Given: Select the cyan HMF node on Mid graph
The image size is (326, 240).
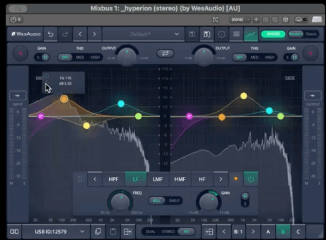Looking at the screenshot, I should point(121,104).
